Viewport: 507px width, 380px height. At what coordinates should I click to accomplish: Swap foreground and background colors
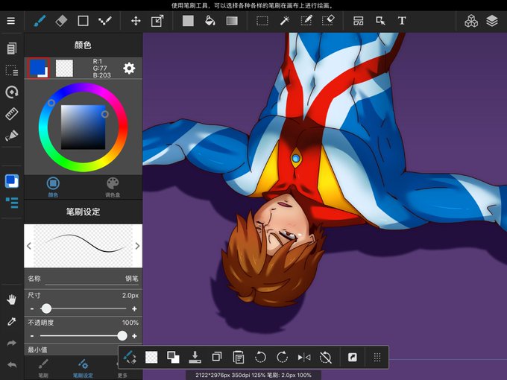tap(173, 358)
